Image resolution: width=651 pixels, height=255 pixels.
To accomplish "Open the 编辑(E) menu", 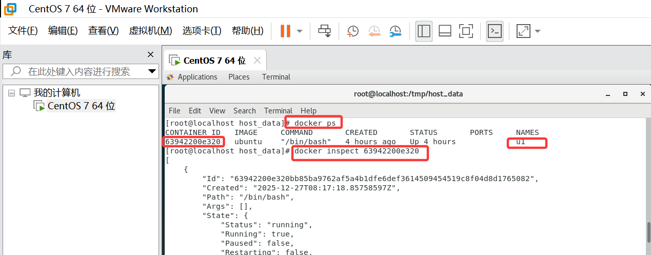I will 63,31.
